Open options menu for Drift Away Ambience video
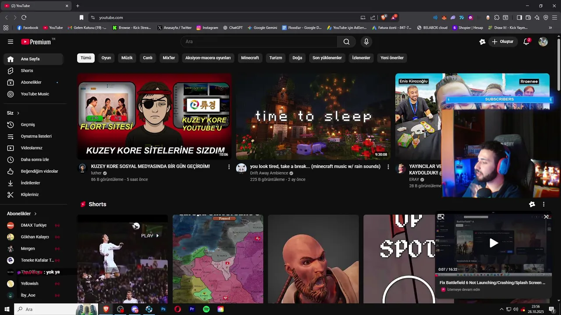Image resolution: width=561 pixels, height=315 pixels. 388,167
